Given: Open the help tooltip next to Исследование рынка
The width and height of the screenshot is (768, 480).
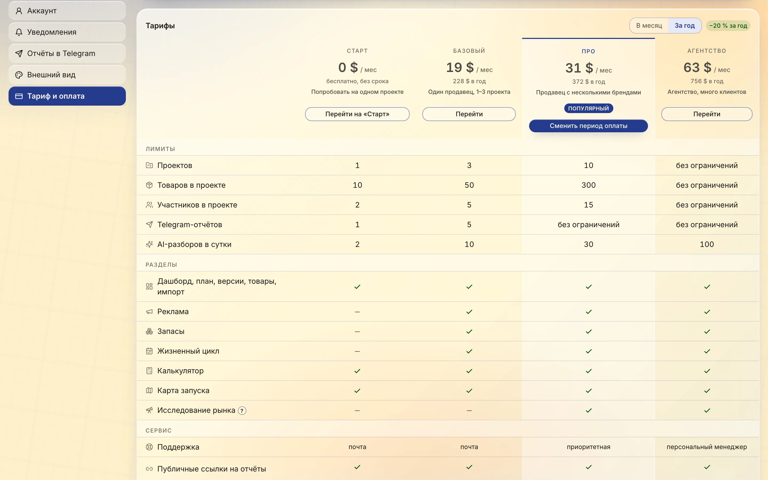Looking at the screenshot, I should [242, 410].
